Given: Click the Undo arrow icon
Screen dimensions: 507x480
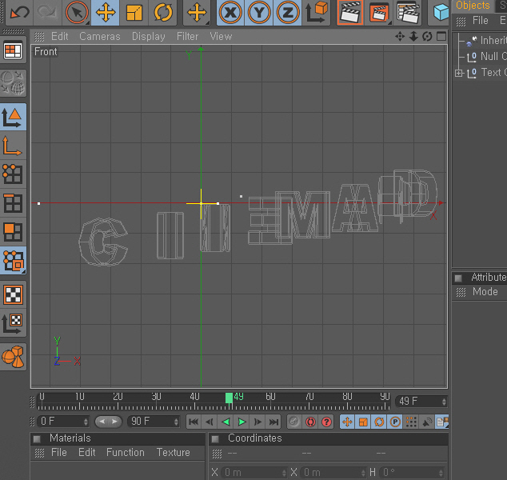Looking at the screenshot, I should (x=20, y=12).
